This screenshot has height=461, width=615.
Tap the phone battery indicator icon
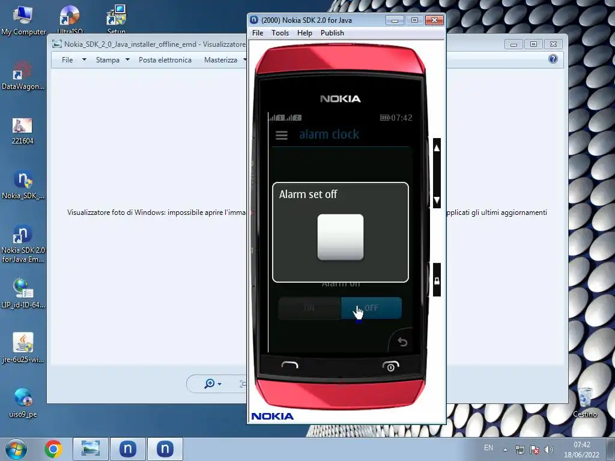pyautogui.click(x=385, y=118)
